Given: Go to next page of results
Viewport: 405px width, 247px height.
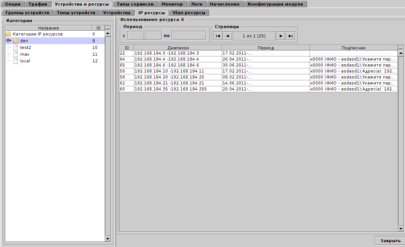Looking at the screenshot, I should [281, 36].
